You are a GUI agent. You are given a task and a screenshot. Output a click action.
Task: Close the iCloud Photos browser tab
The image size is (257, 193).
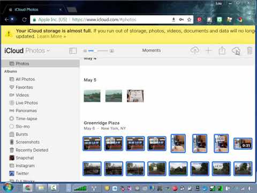coord(61,10)
